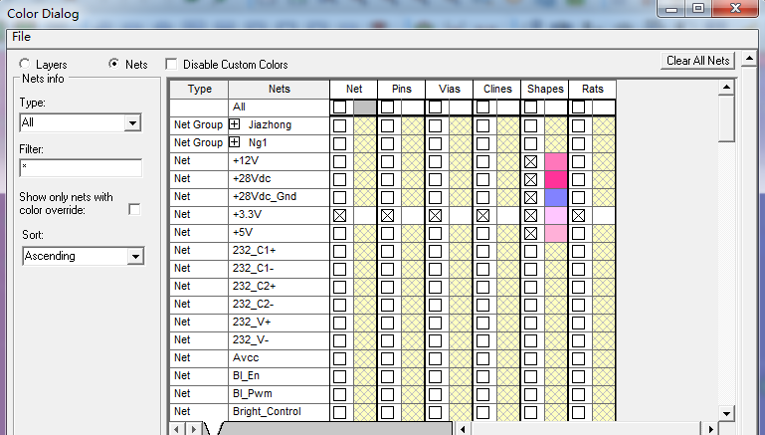This screenshot has width=765, height=435.
Task: Uncheck Net checkbox for +3.3V
Action: tap(339, 215)
